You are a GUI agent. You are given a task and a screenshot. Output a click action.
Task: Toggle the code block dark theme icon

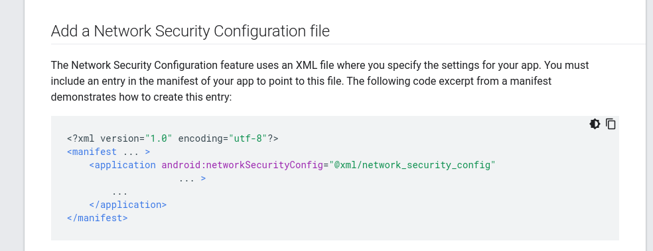595,124
